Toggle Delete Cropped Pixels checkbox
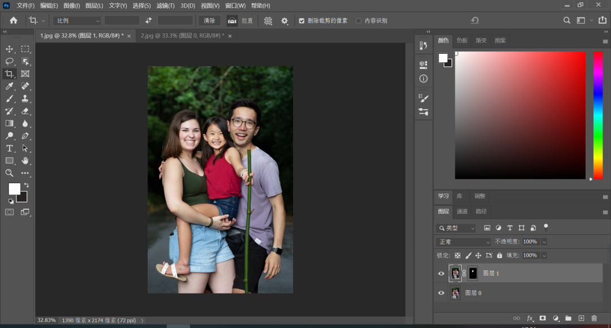This screenshot has height=328, width=611. coord(302,21)
